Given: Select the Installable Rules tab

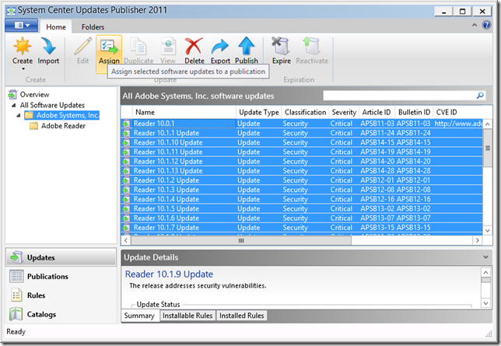Looking at the screenshot, I should [x=187, y=316].
